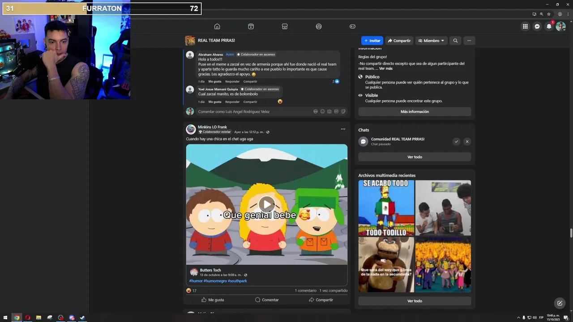This screenshot has width=573, height=322.
Task: Open Freddy Fazbear meme thumbnail
Action: 386,265
